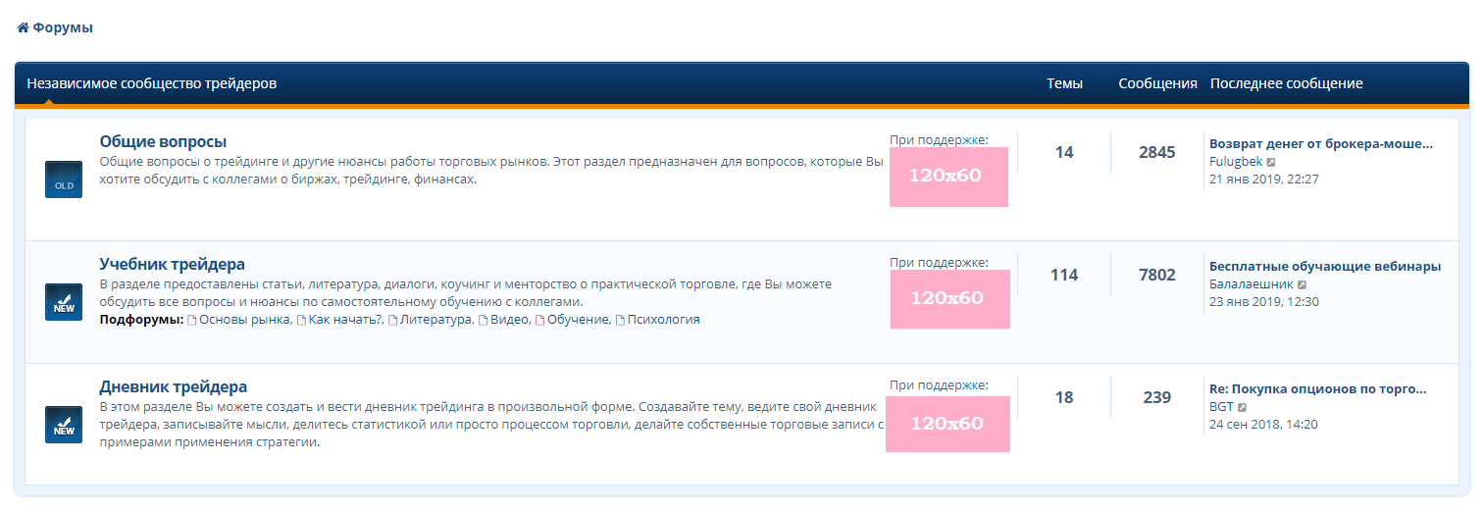Select the Психология subforum link
This screenshot has height=512, width=1484.
(663, 320)
